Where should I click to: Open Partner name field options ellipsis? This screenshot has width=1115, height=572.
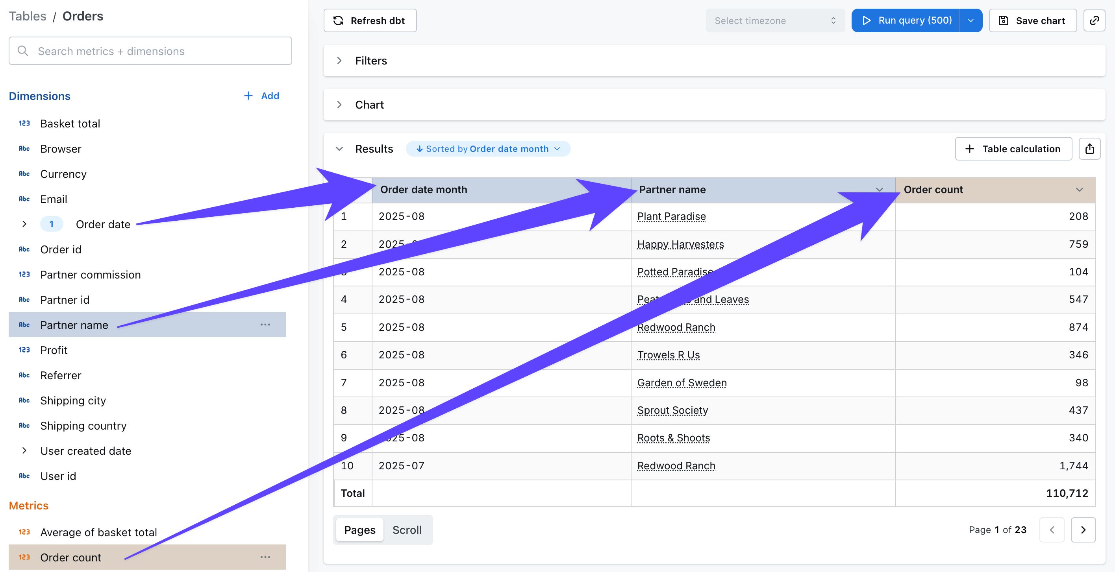tap(265, 325)
